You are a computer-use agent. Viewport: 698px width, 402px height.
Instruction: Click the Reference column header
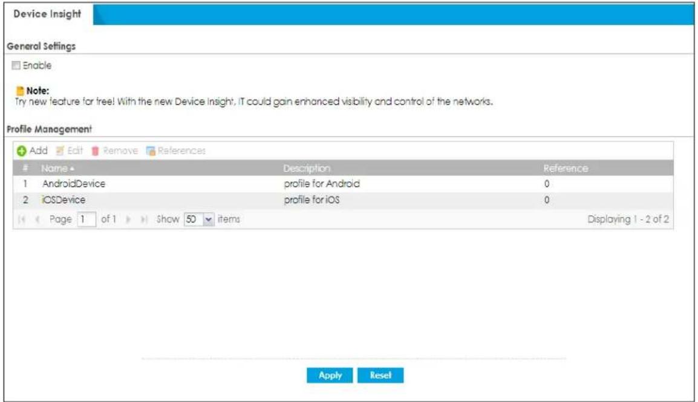(x=566, y=169)
